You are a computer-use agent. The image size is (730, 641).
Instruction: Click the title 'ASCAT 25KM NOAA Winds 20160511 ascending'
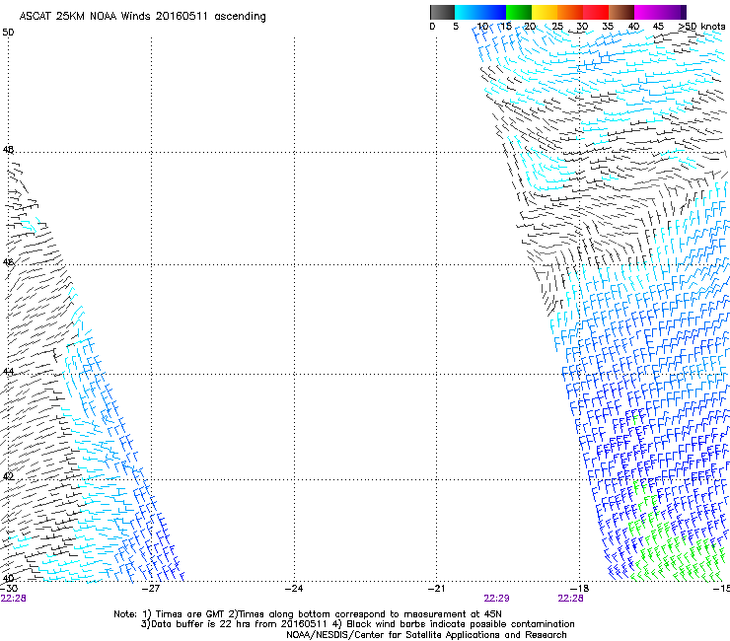coord(142,17)
